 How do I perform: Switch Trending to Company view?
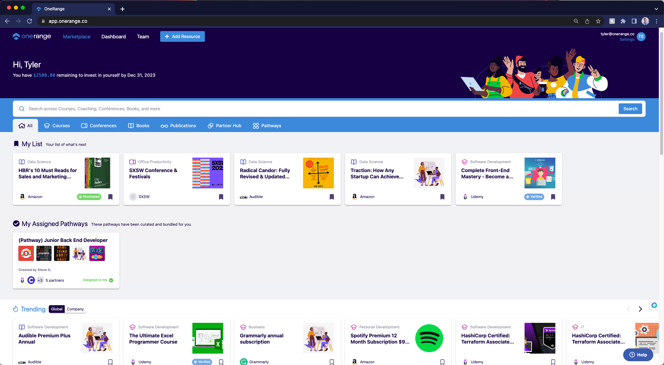75,309
